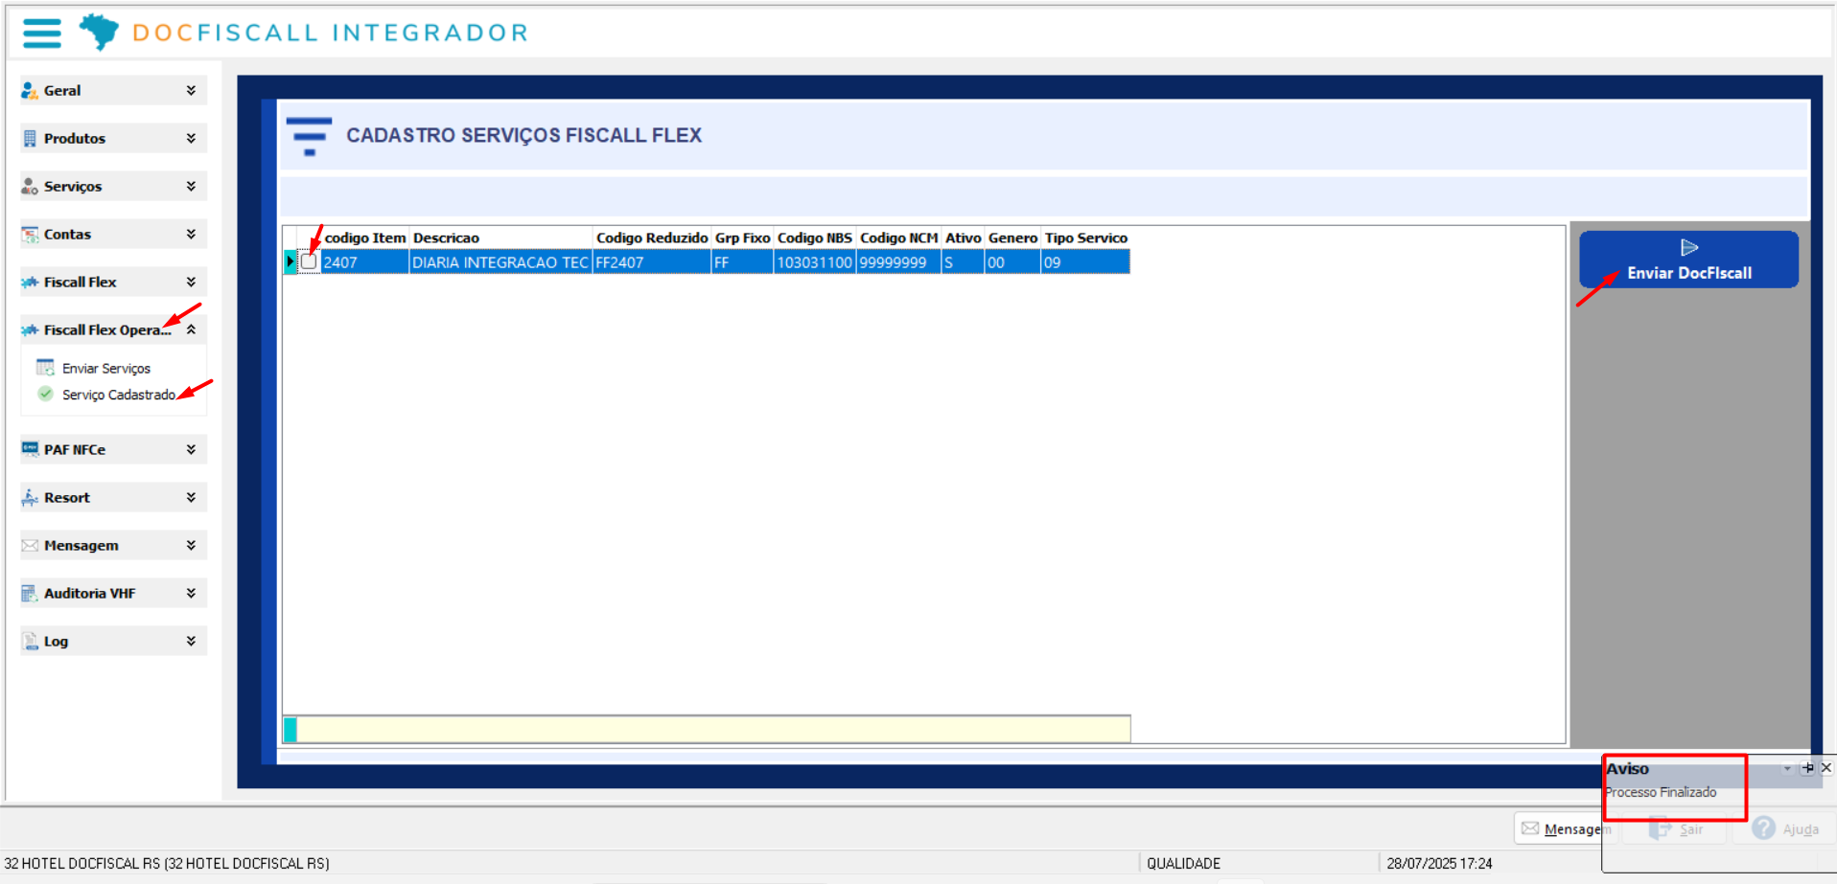Tick the checkbox for item 2407

309,261
